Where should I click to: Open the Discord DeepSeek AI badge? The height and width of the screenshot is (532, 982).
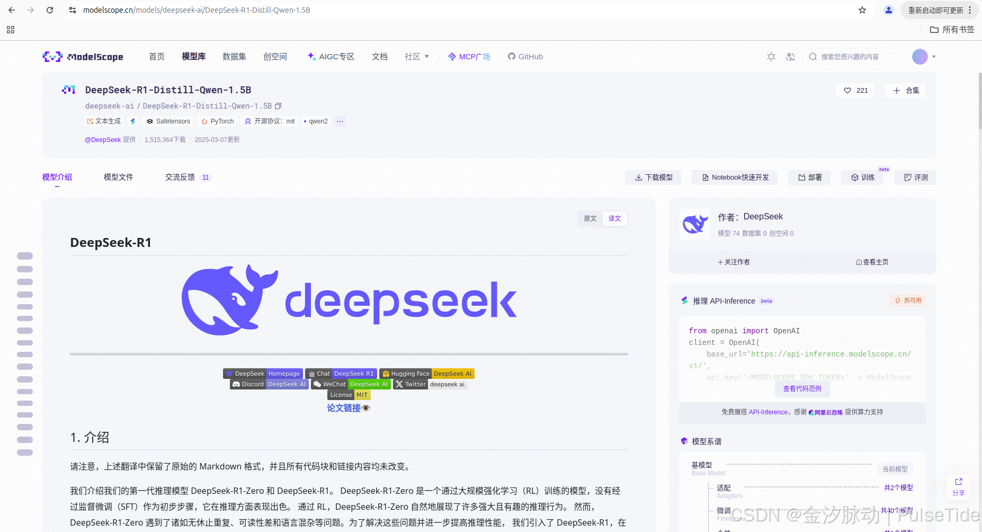[270, 384]
